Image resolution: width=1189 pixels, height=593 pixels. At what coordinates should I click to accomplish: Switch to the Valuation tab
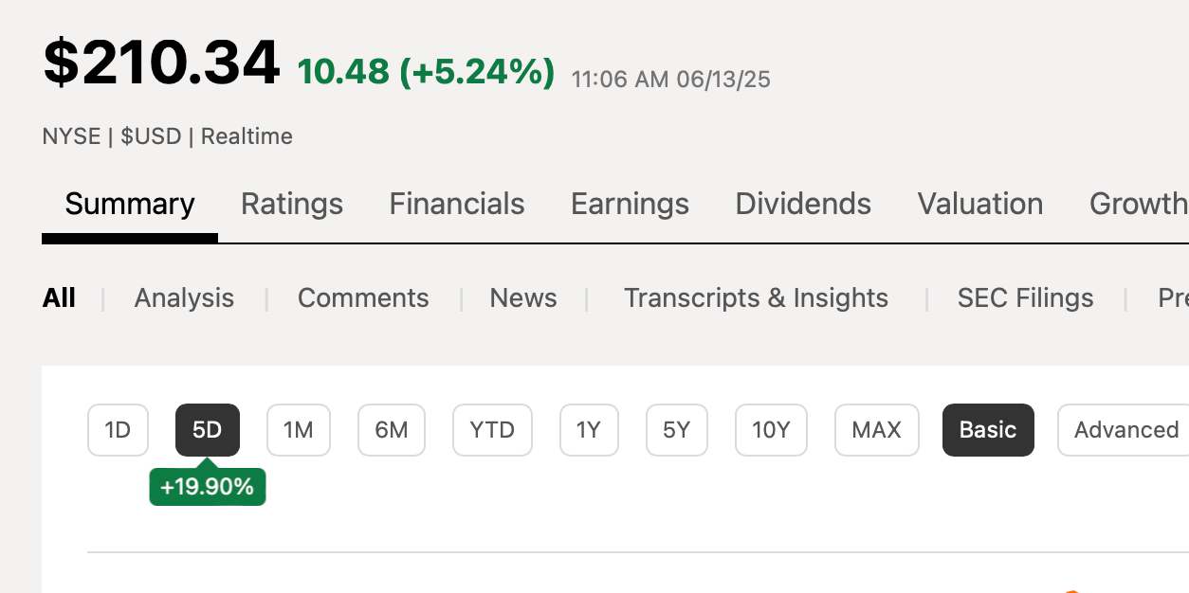[980, 205]
